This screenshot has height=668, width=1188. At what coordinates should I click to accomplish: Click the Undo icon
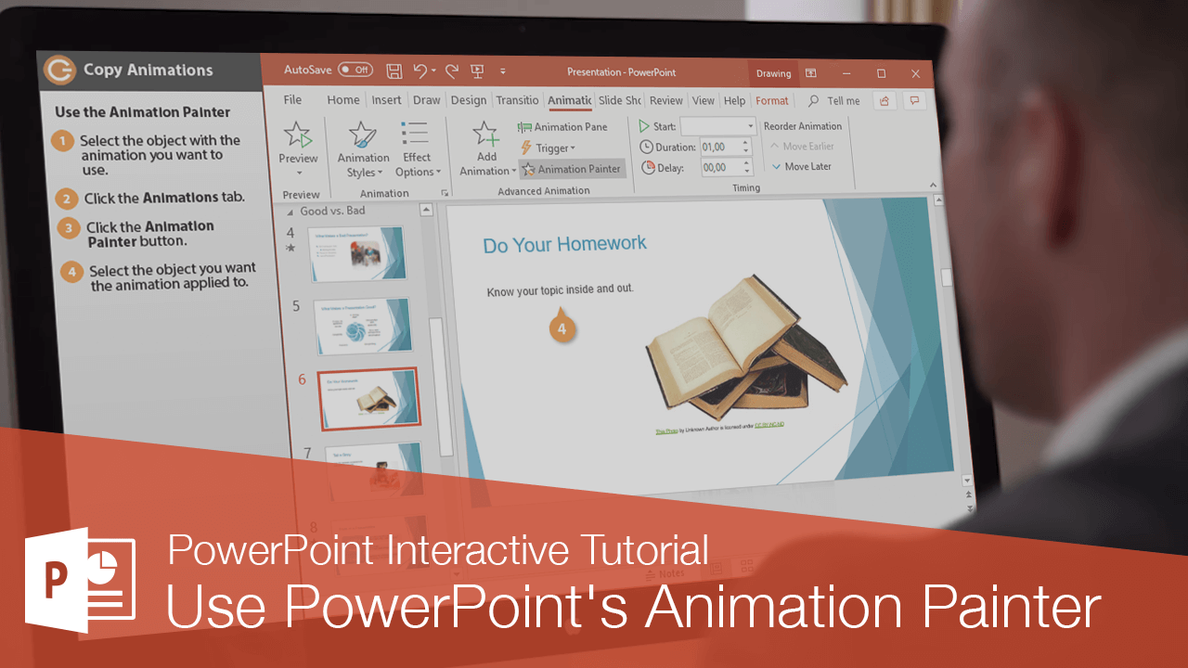[422, 71]
